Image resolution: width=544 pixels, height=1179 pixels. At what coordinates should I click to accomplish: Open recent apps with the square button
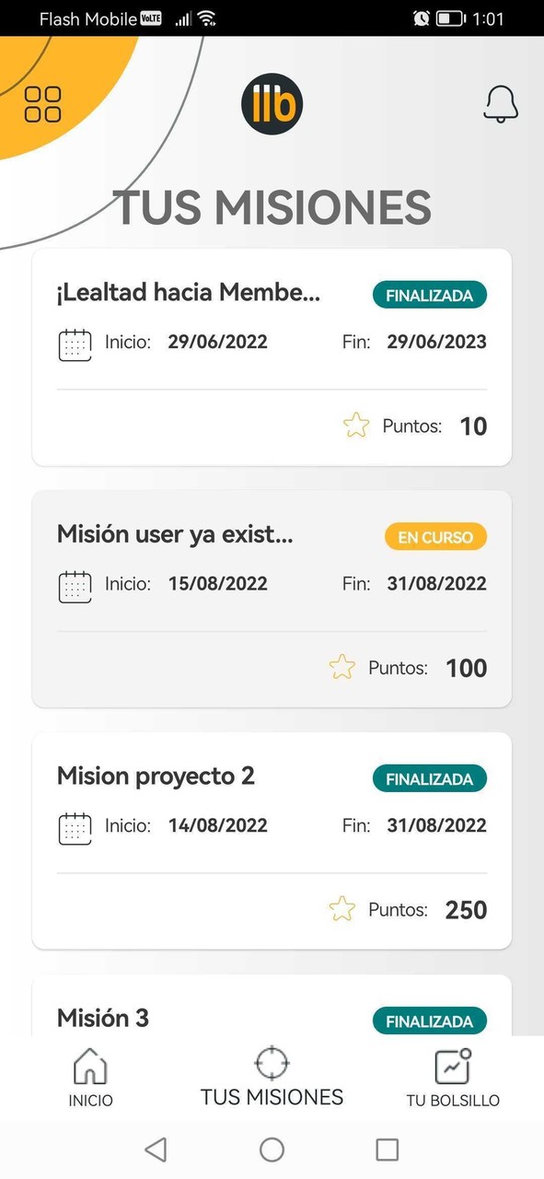(x=386, y=1149)
